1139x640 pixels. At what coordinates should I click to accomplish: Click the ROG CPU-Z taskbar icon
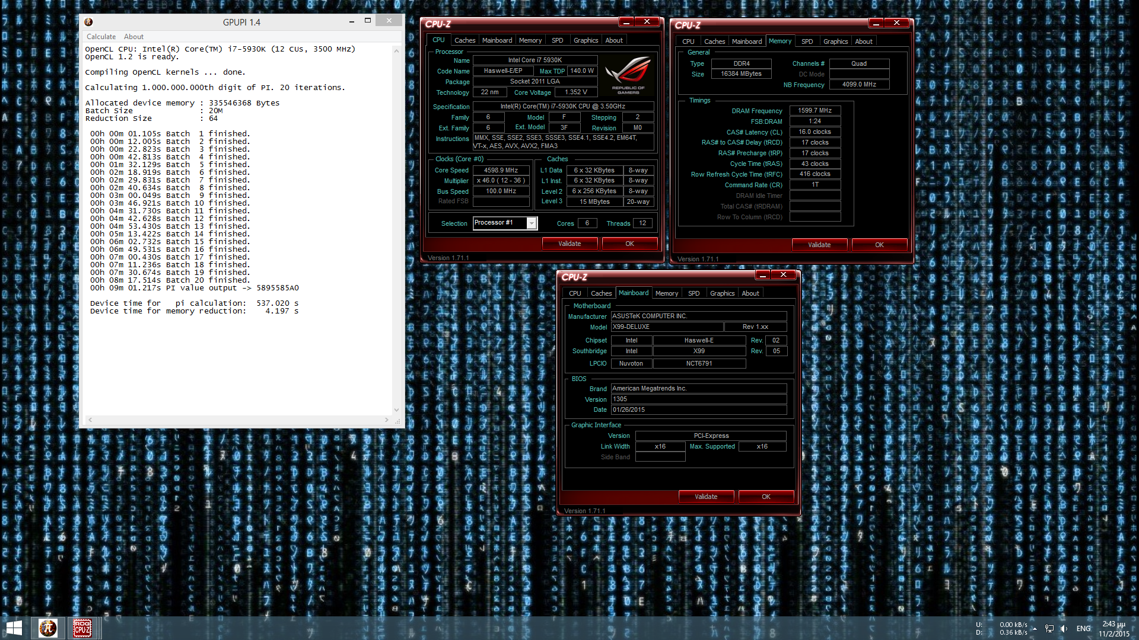pos(82,628)
